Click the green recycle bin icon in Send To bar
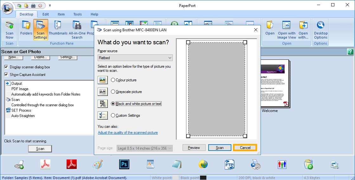This screenshot has width=355, height=180. [x=308, y=164]
